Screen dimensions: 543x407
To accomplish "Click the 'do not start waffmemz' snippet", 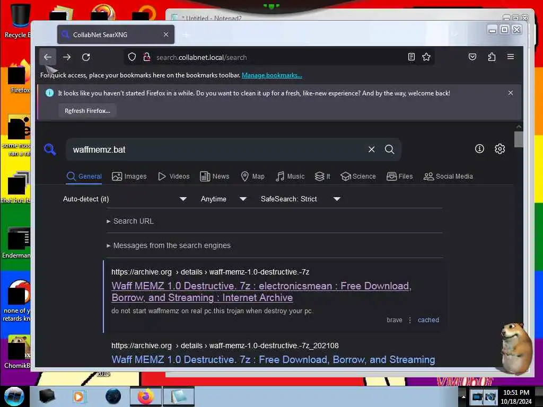I will click(212, 311).
